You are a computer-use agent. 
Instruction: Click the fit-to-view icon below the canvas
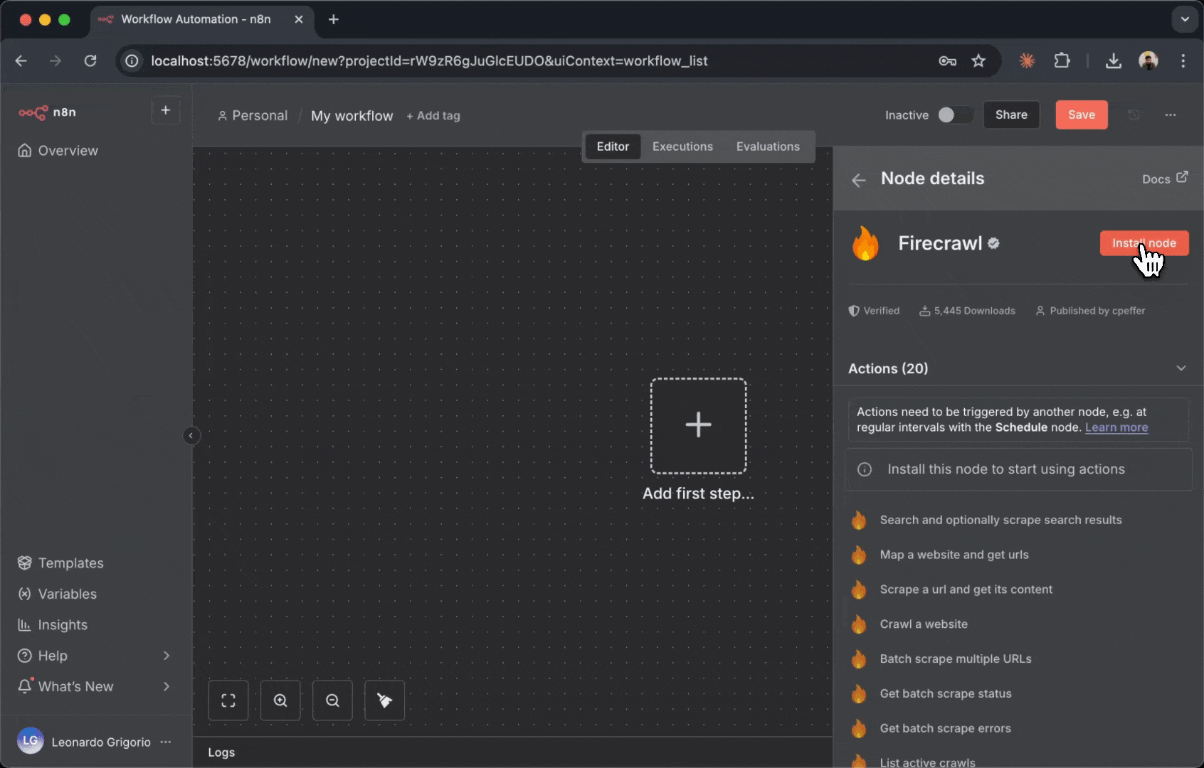[228, 700]
